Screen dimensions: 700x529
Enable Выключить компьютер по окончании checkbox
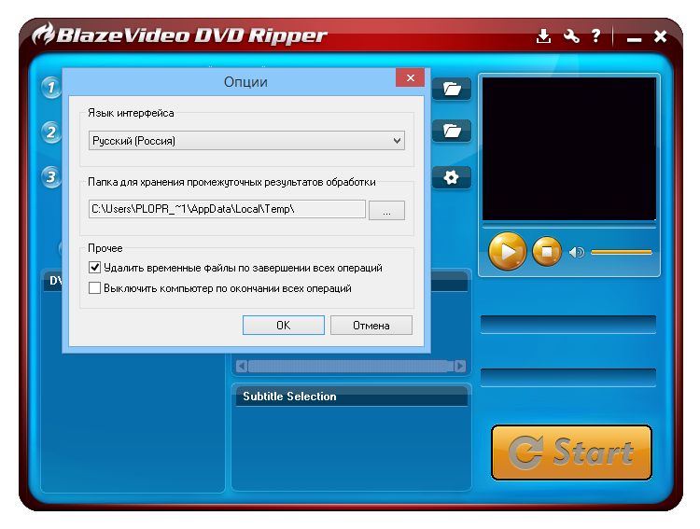click(x=94, y=288)
